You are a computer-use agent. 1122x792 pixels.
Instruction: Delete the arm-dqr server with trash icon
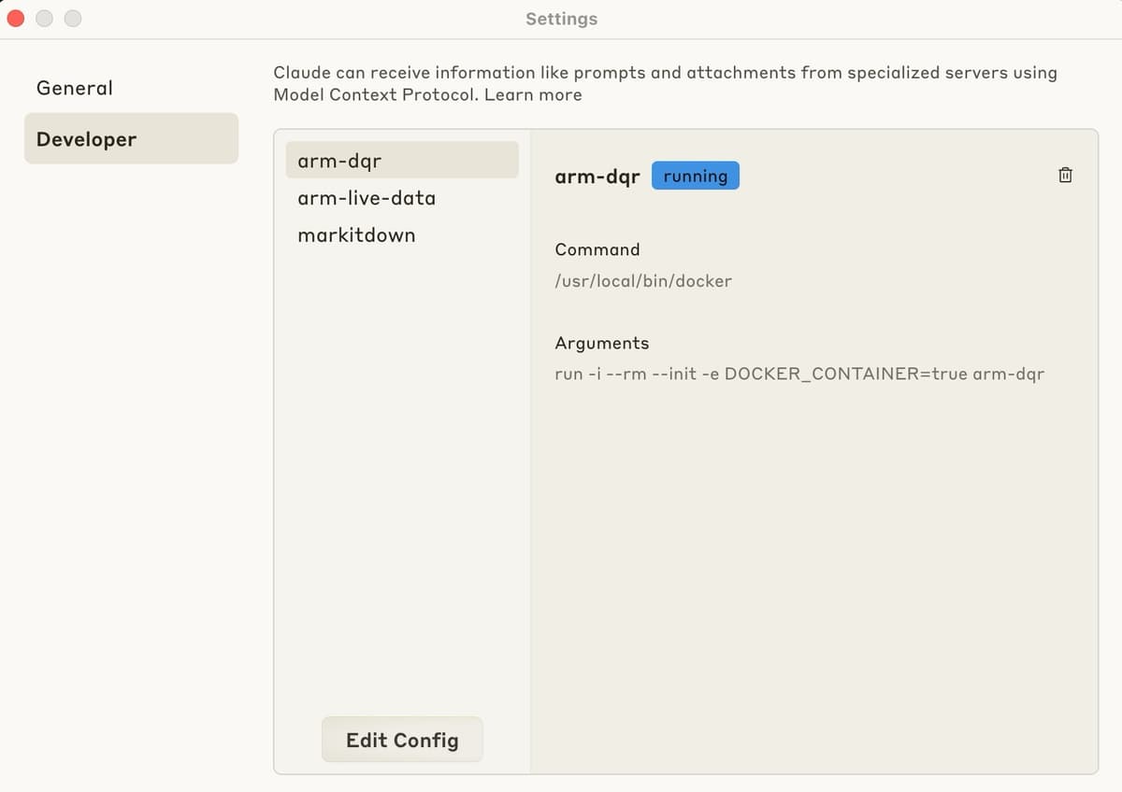pyautogui.click(x=1065, y=175)
